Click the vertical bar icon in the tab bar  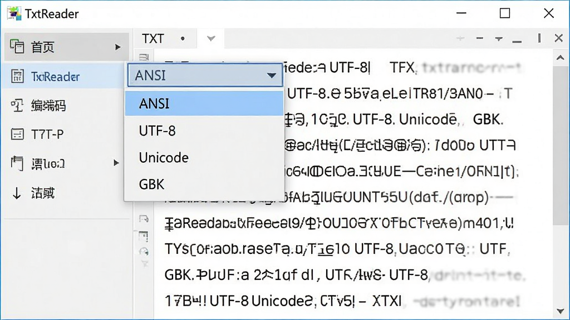click(539, 38)
